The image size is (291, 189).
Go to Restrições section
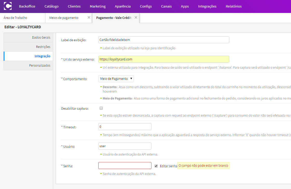pyautogui.click(x=28, y=47)
